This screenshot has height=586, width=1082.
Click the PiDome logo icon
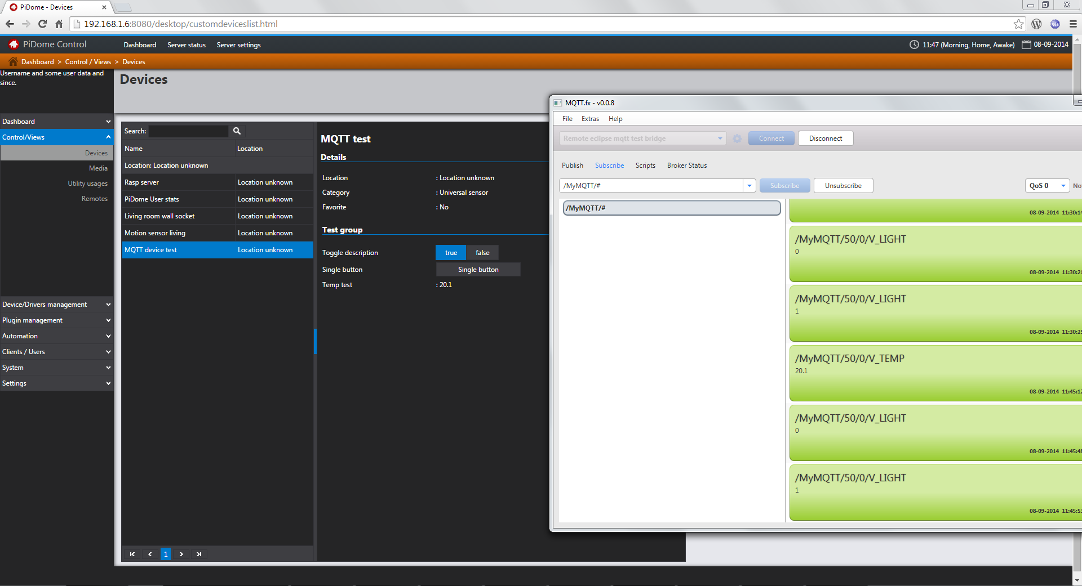tap(14, 44)
